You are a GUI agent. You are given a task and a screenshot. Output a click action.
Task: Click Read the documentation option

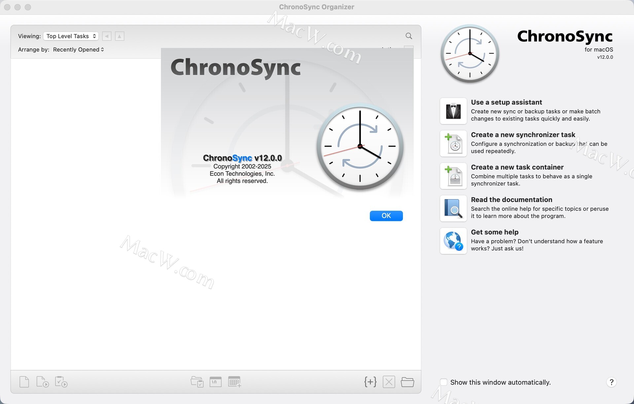(x=511, y=200)
